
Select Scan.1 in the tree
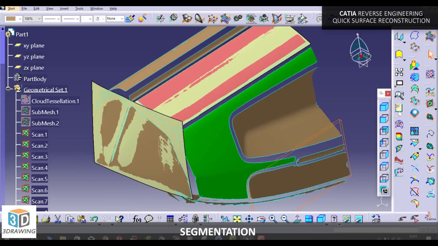click(x=39, y=135)
